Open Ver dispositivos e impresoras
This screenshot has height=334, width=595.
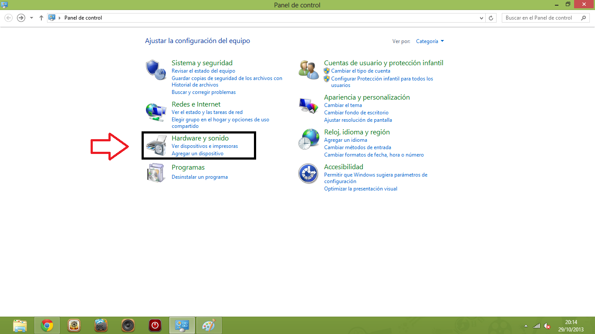click(205, 146)
